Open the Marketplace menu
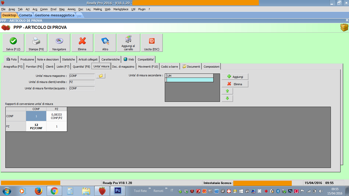 coord(121,9)
